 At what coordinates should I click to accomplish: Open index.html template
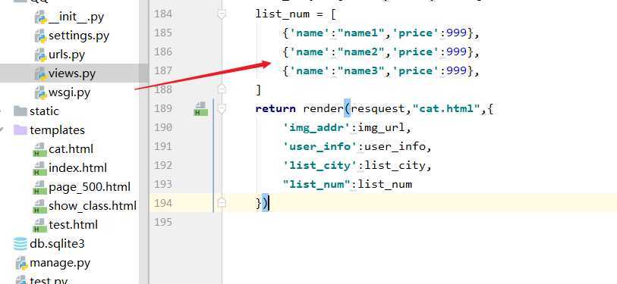77,168
